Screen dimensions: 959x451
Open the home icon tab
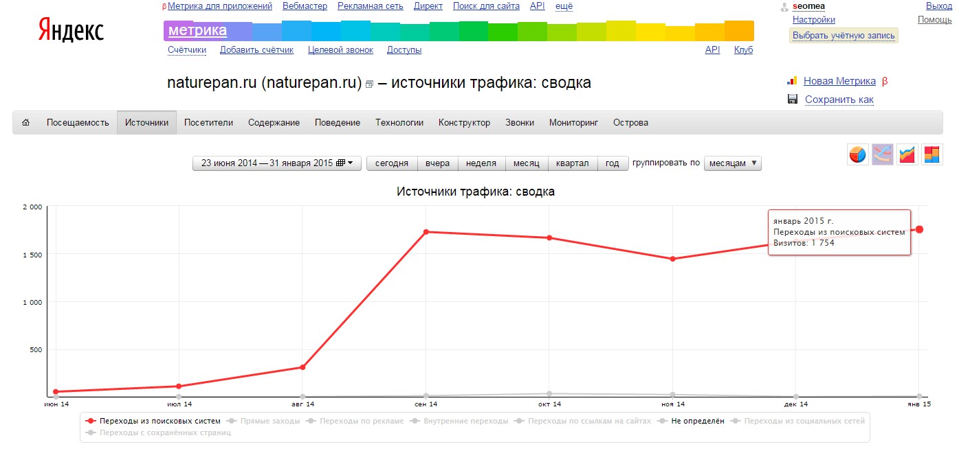click(x=26, y=123)
